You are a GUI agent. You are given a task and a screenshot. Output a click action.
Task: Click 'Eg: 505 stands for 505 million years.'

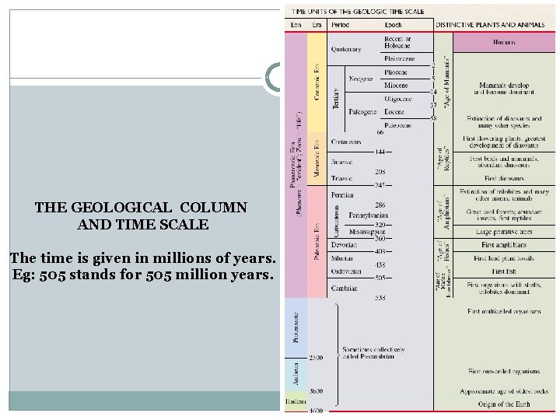coord(143,275)
